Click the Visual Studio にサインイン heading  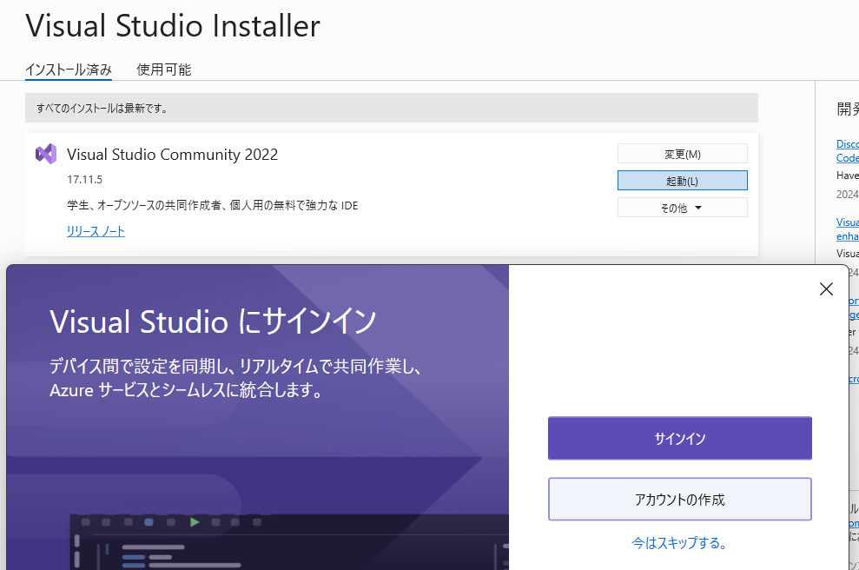[212, 320]
